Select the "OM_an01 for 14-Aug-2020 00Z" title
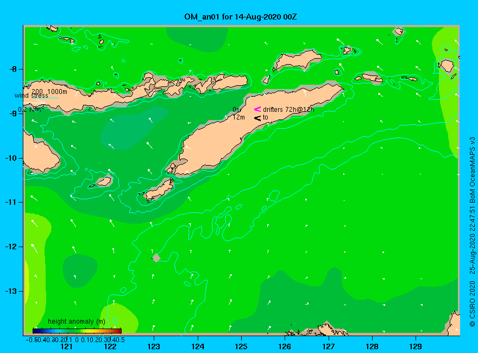 pyautogui.click(x=240, y=17)
